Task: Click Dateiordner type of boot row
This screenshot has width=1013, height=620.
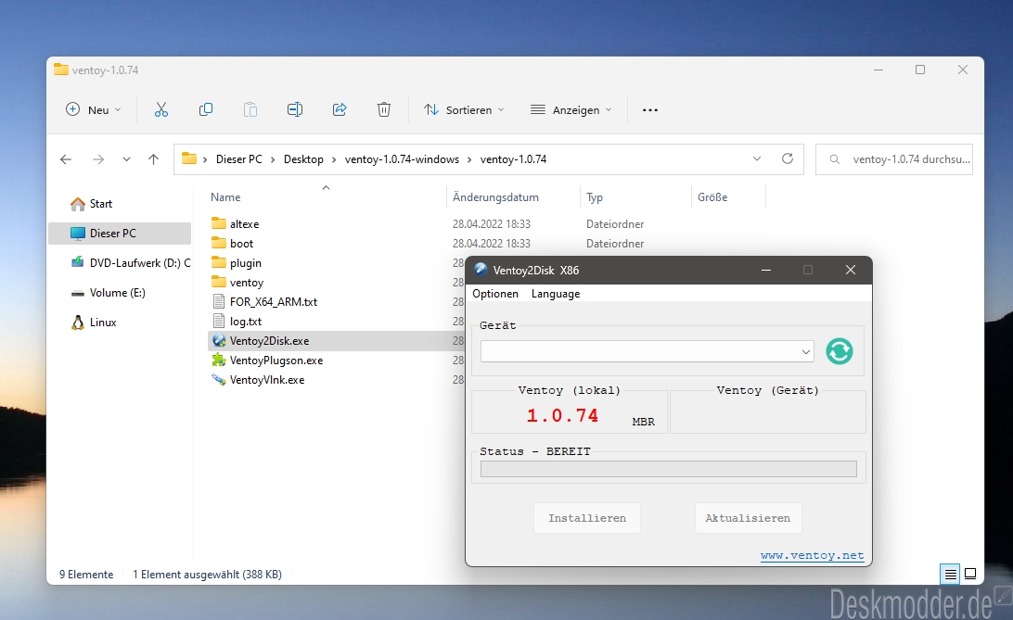Action: click(615, 243)
